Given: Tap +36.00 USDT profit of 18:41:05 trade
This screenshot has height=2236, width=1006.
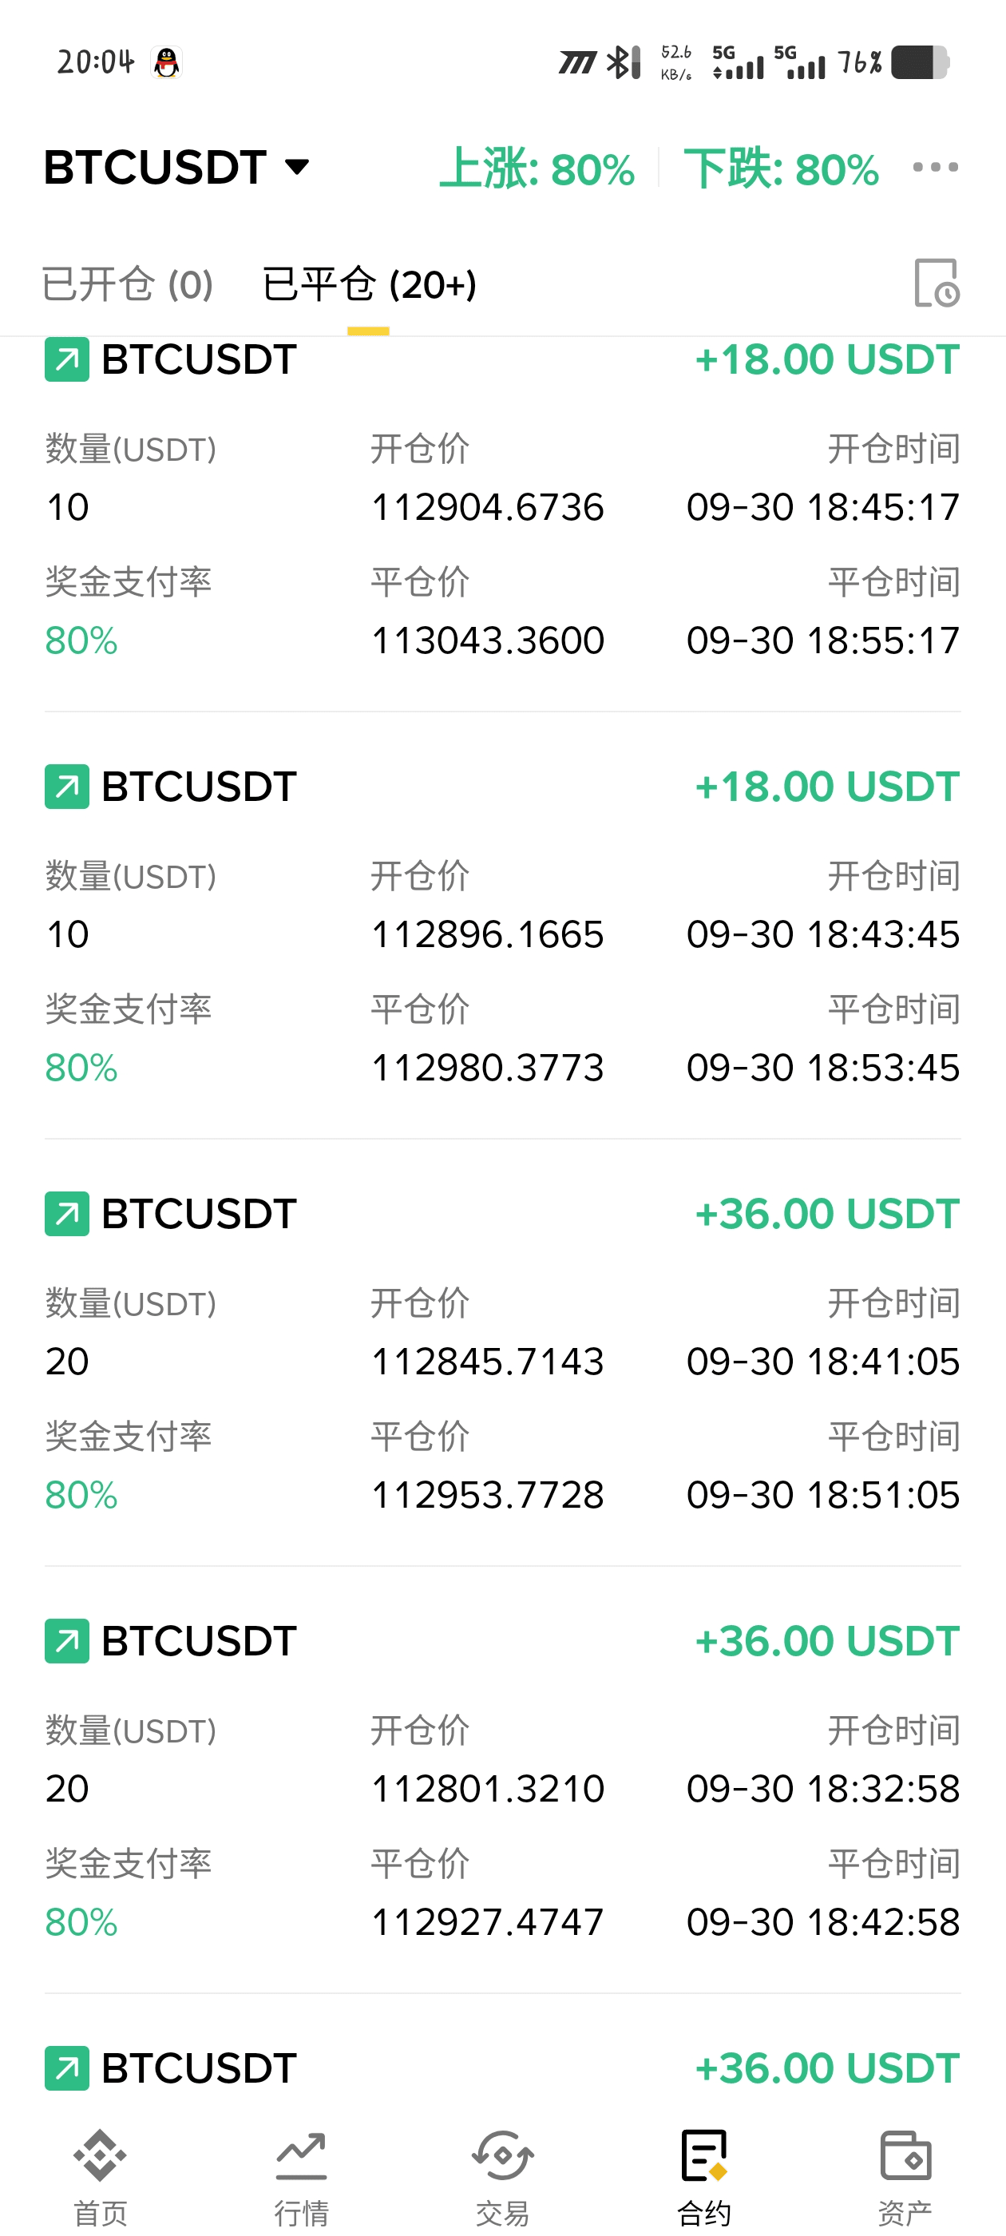Looking at the screenshot, I should [826, 1214].
